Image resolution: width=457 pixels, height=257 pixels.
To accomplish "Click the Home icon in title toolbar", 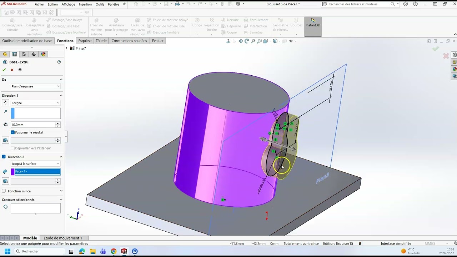I will click(x=136, y=4).
